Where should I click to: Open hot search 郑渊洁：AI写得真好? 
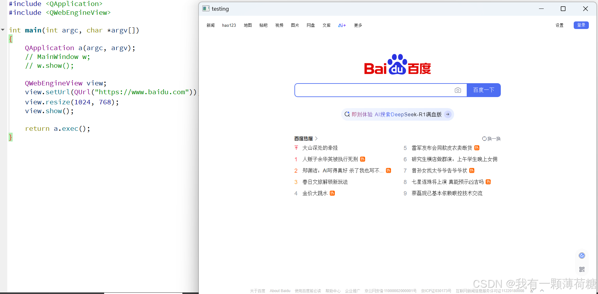pos(343,170)
